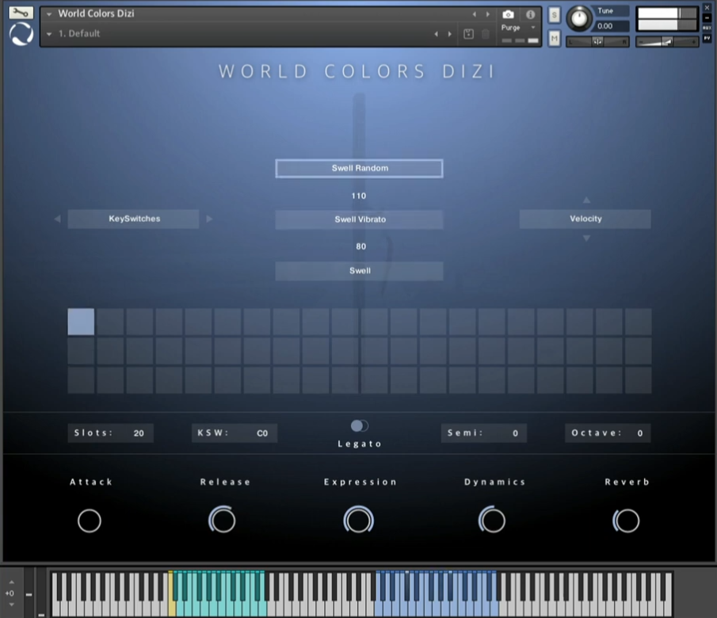Delete snapshot using trash icon
Viewport: 717px width, 618px height.
point(486,34)
